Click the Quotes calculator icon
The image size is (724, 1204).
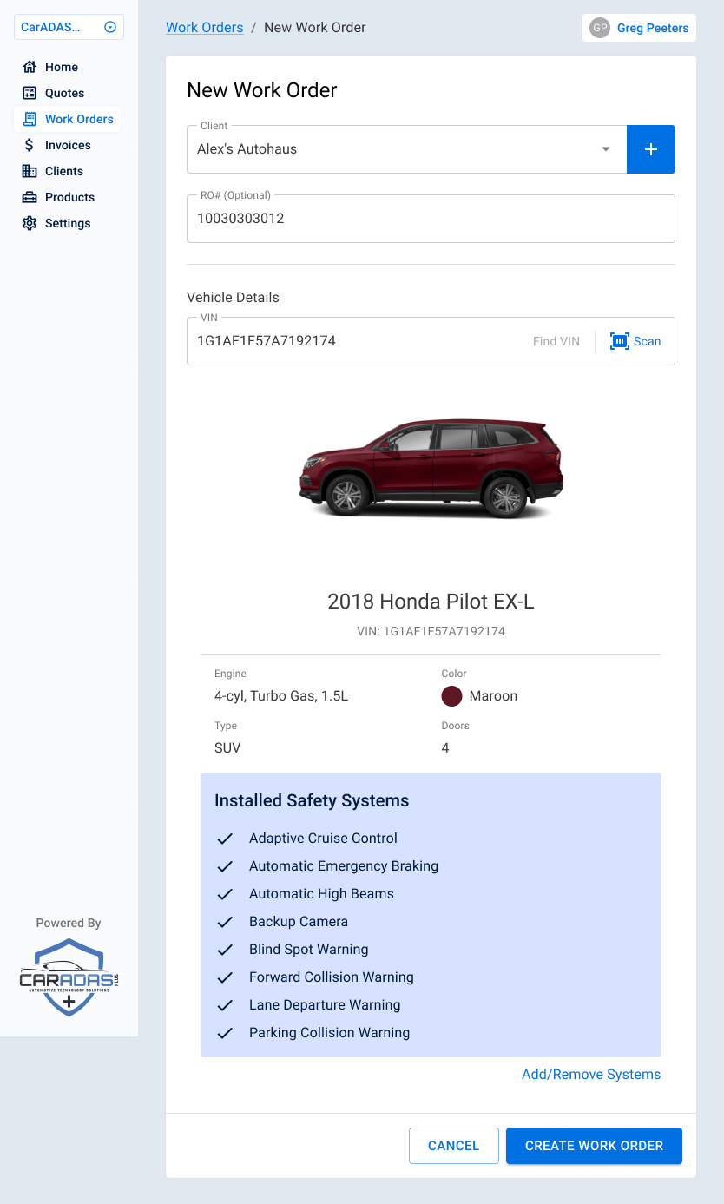pos(30,93)
